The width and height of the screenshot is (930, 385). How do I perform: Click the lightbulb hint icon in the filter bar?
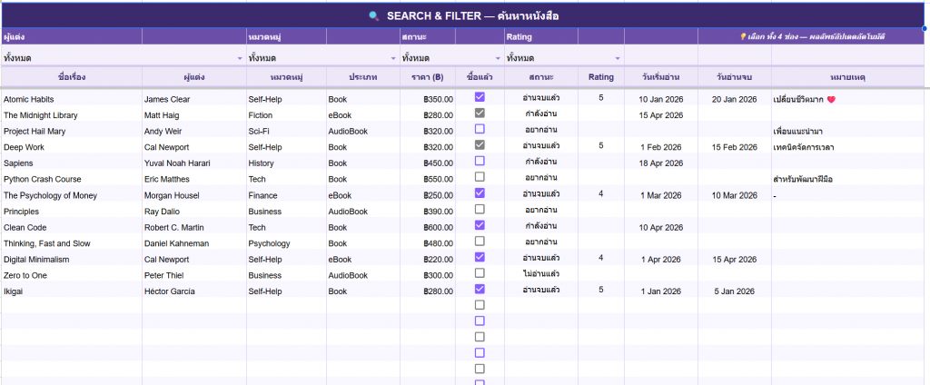point(743,36)
